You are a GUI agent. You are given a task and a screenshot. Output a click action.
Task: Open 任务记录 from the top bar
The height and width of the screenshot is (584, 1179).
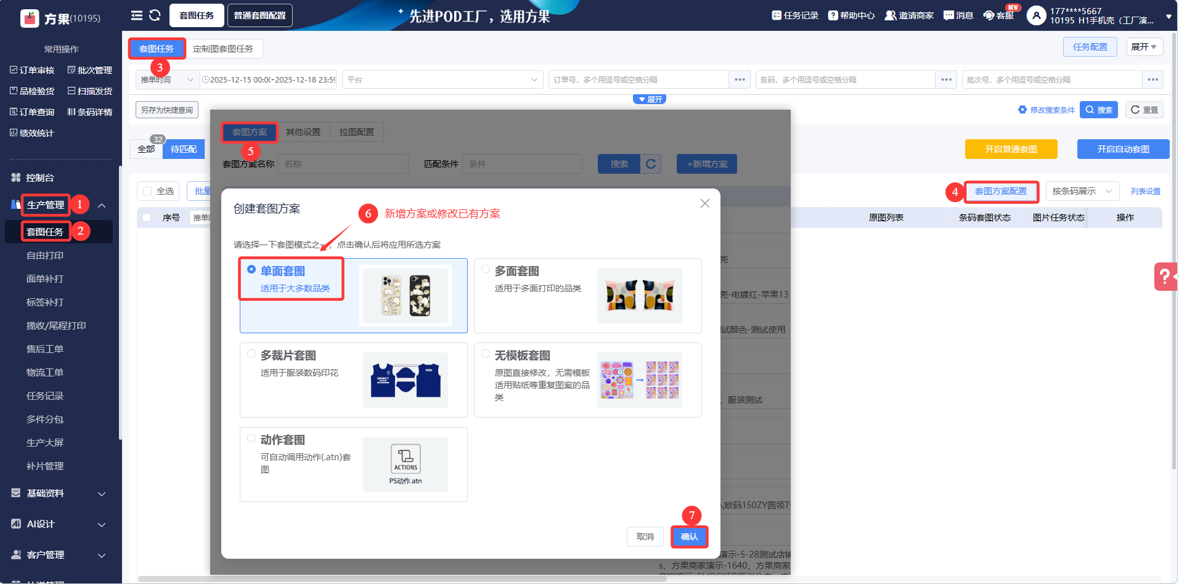[795, 15]
